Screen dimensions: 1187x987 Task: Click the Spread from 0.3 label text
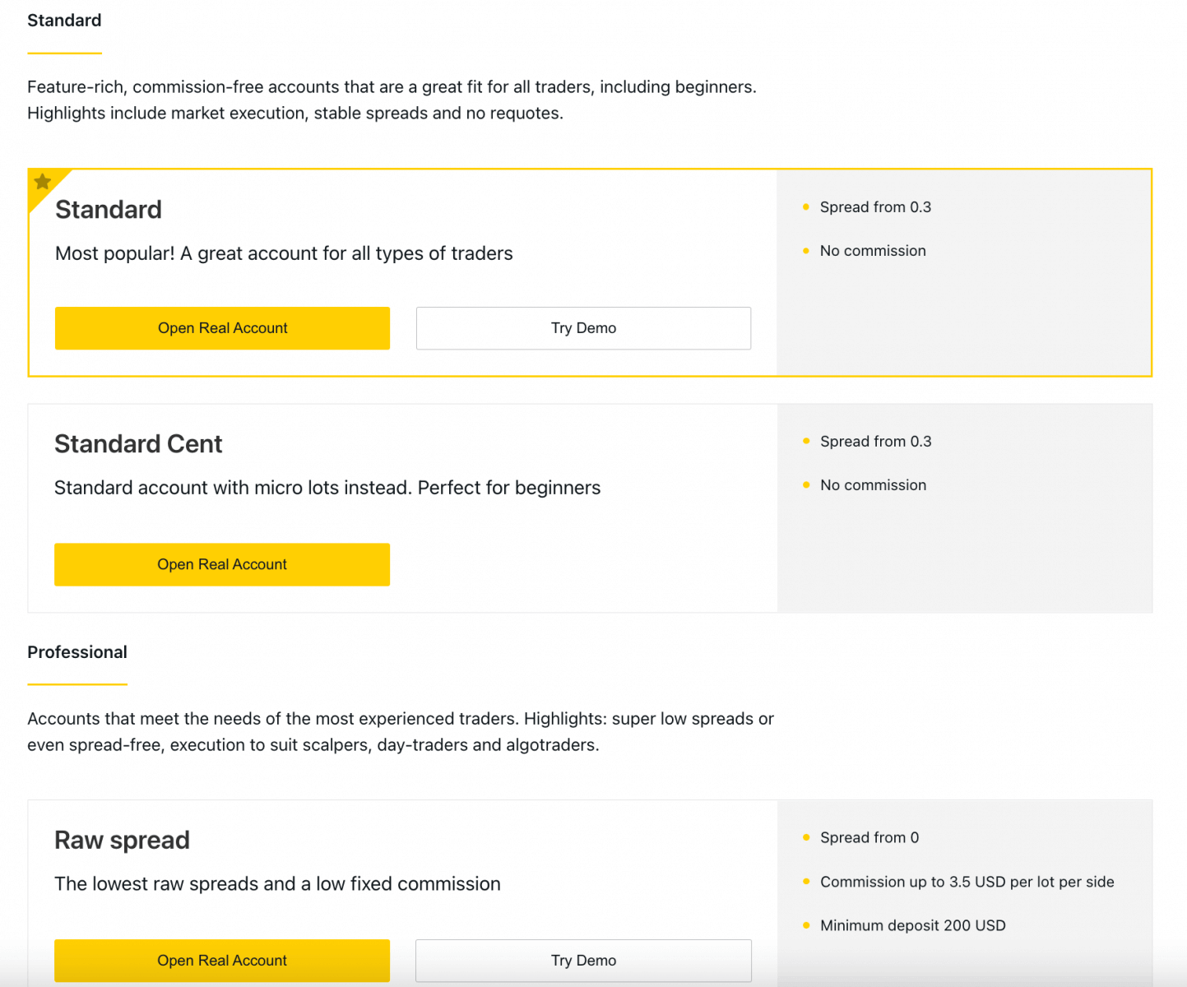click(875, 207)
